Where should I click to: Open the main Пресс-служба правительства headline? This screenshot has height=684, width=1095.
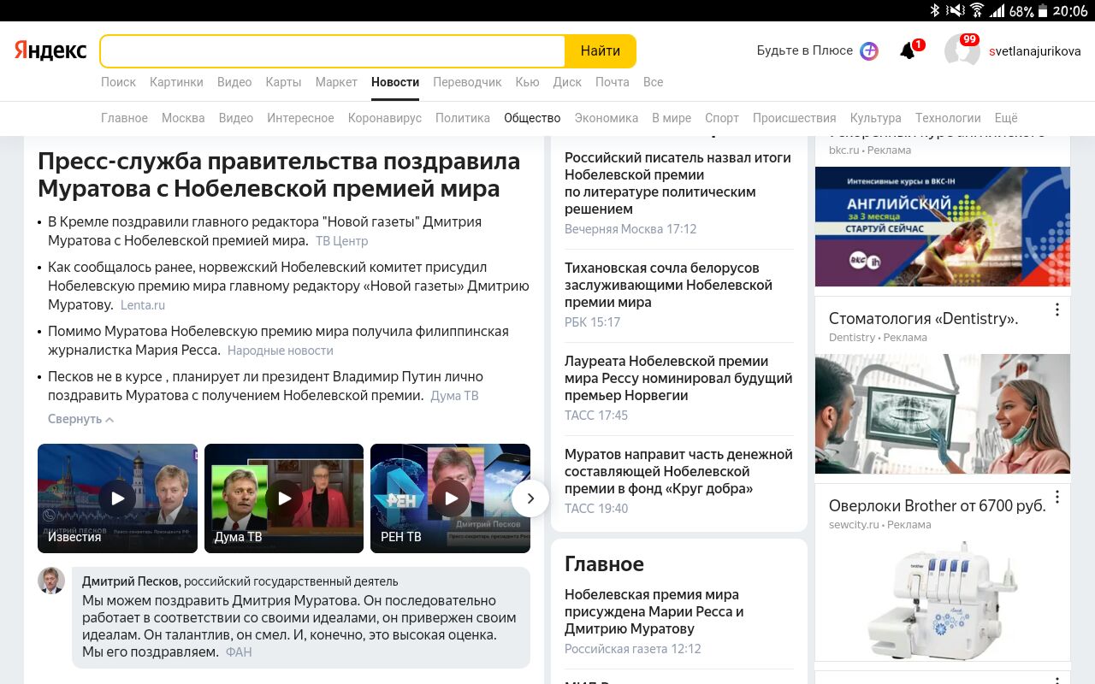(x=279, y=175)
